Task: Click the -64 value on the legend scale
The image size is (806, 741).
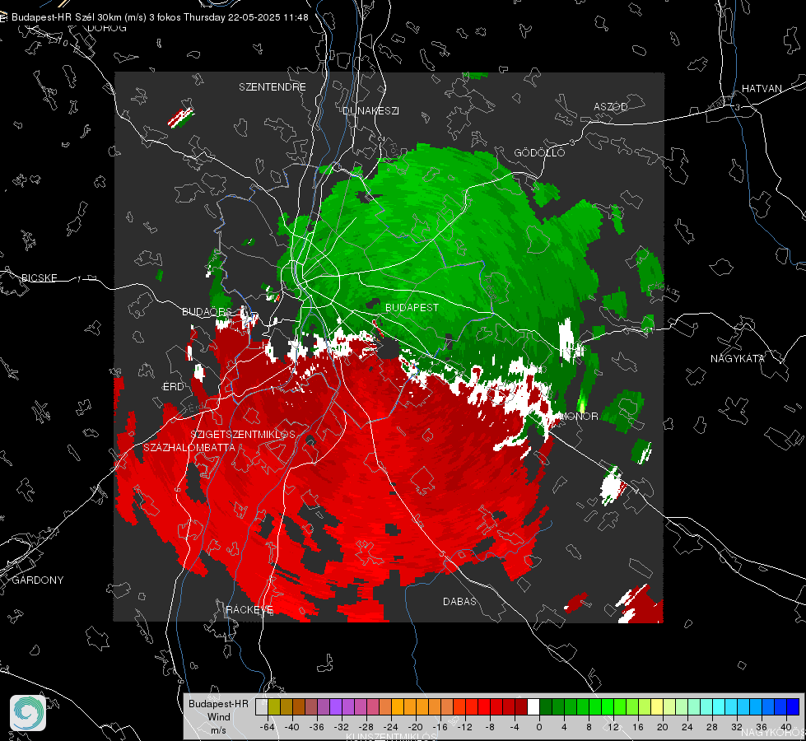Action: tap(268, 727)
